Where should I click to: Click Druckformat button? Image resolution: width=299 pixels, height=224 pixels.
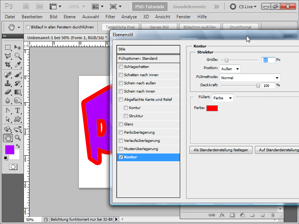(240, 27)
